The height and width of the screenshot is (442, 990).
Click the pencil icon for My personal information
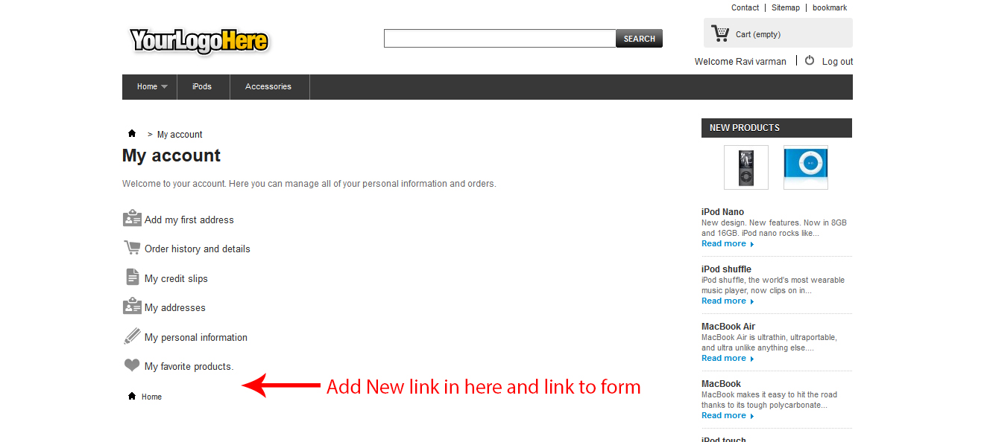click(132, 336)
